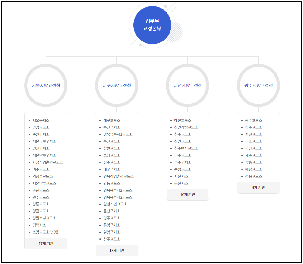The image size is (303, 264).
Task: Select 충주구치소 entry
Action: point(183,162)
